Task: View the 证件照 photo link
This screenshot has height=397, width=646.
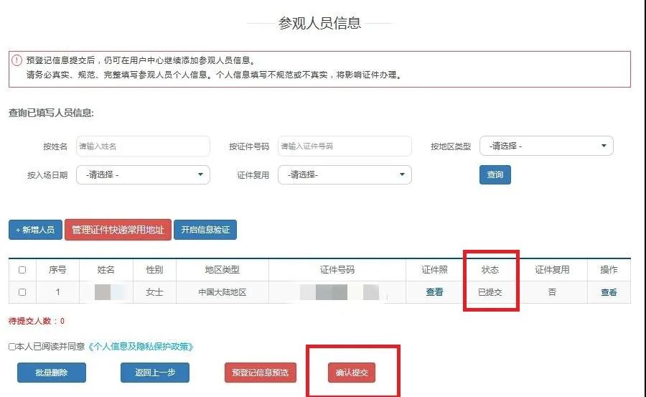Action: click(x=434, y=292)
